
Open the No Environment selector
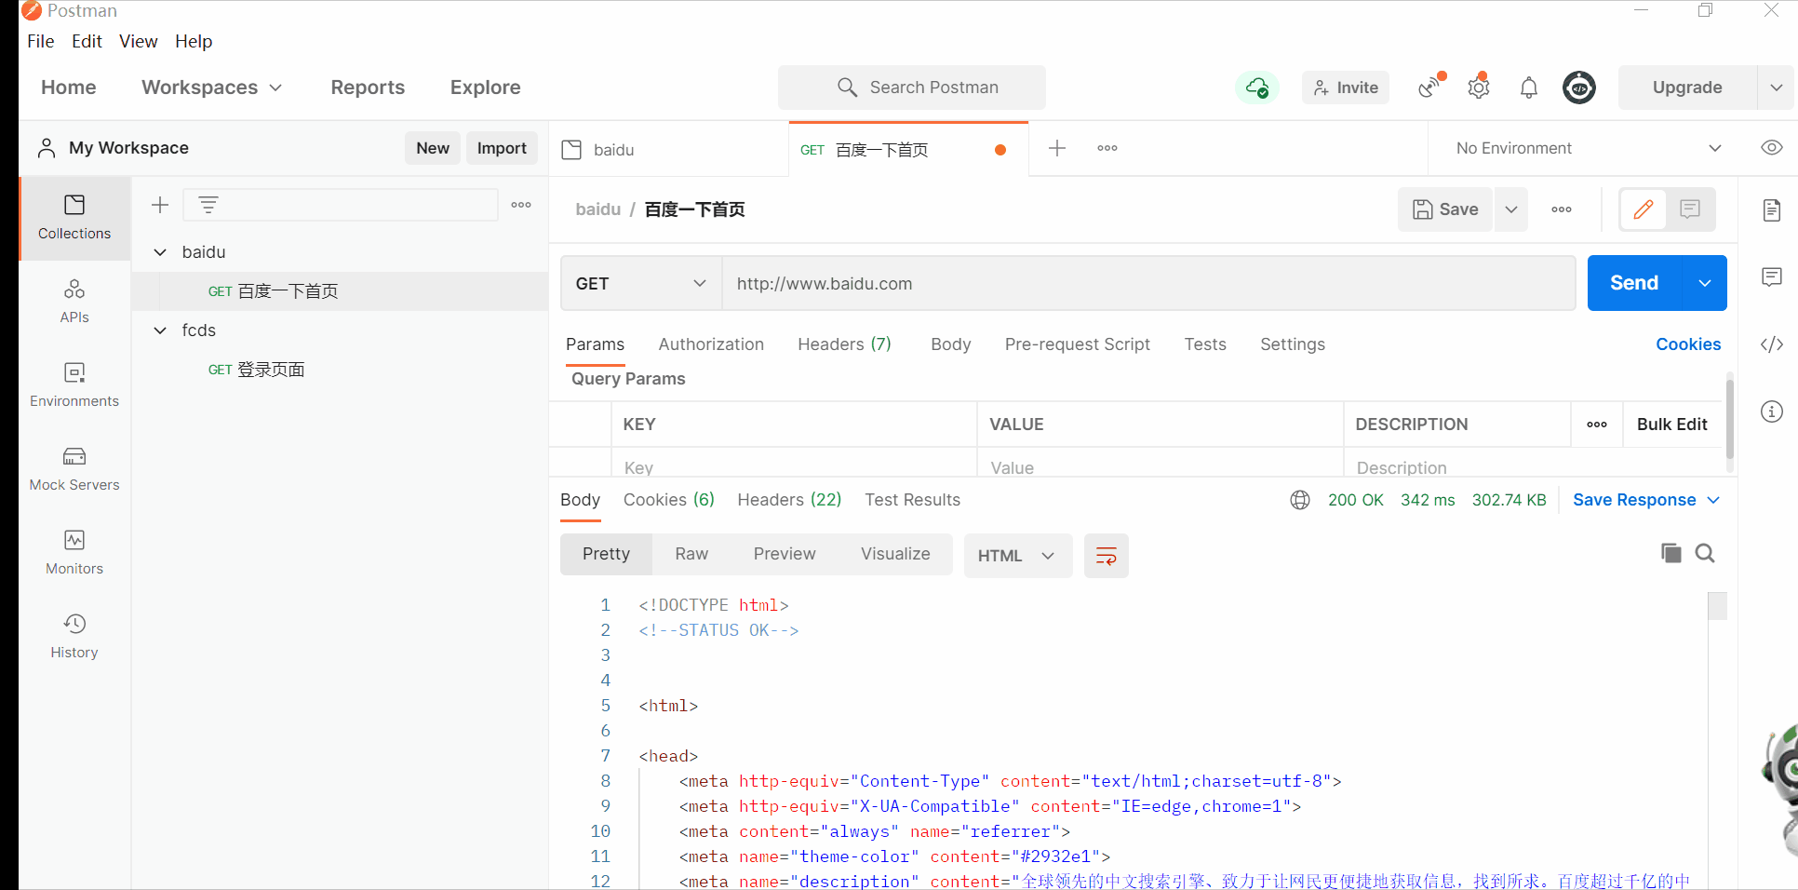[1588, 148]
